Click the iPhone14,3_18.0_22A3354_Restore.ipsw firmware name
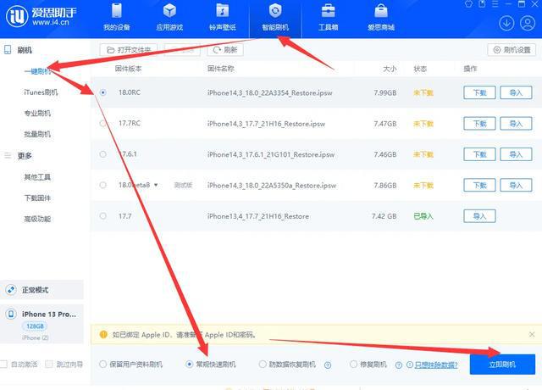The image size is (542, 390). click(x=269, y=92)
